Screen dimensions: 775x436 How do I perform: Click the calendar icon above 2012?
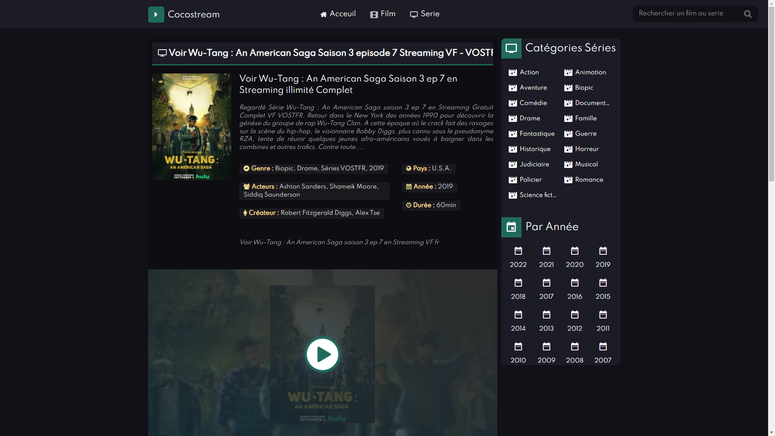point(575,315)
